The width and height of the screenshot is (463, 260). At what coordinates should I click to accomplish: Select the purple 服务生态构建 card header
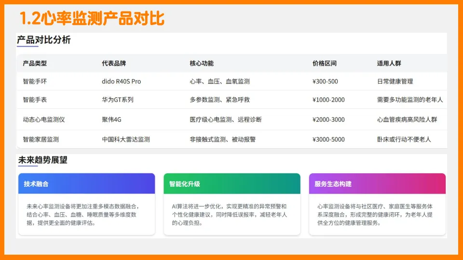click(x=377, y=183)
